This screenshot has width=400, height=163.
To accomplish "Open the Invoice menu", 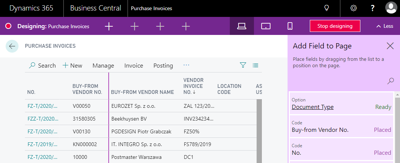I will 134,65.
